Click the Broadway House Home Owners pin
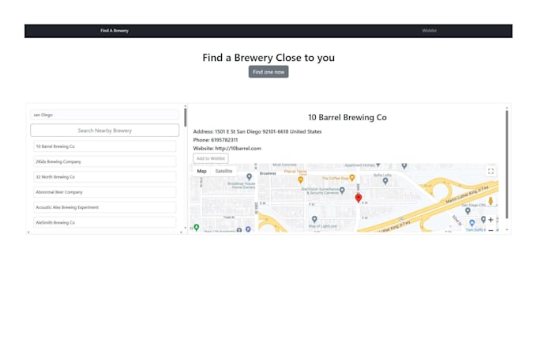The width and height of the screenshot is (537, 363). pos(249,176)
